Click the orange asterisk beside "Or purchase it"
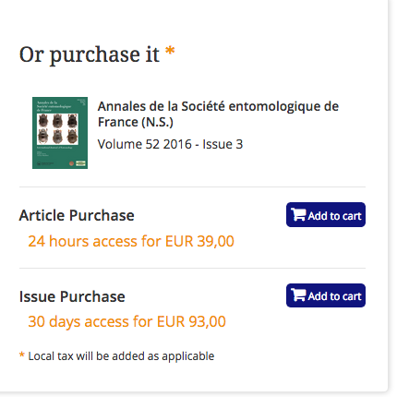The height and width of the screenshot is (397, 397). 170,51
